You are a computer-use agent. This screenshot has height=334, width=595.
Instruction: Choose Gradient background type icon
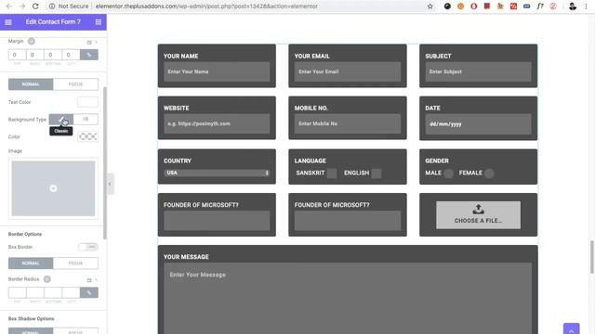86,120
